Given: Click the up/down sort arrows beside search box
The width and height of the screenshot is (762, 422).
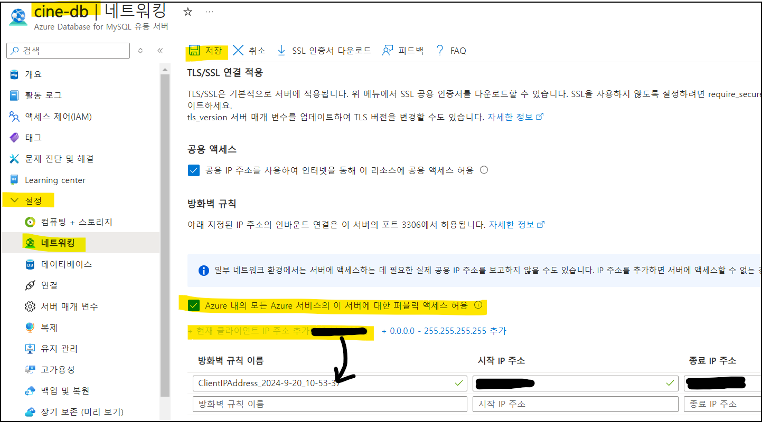Looking at the screenshot, I should click(x=140, y=51).
